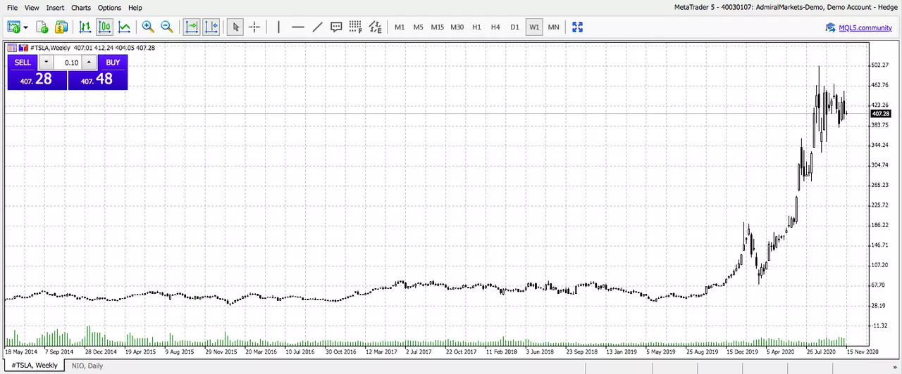This screenshot has width=902, height=374.
Task: Click the 28 Dec 2014 date label
Action: (x=101, y=351)
